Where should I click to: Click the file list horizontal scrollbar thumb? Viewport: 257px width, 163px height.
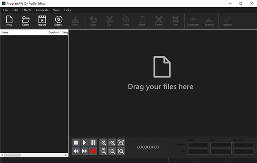click(x=12, y=155)
